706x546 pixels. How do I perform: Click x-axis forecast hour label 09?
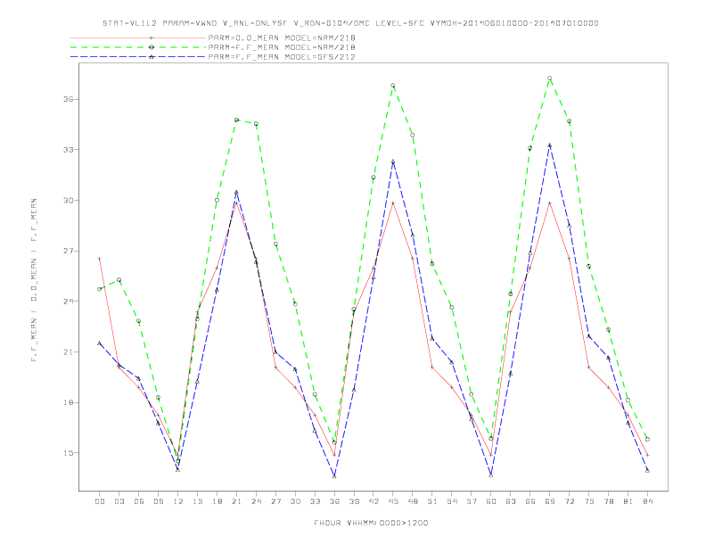coord(158,501)
